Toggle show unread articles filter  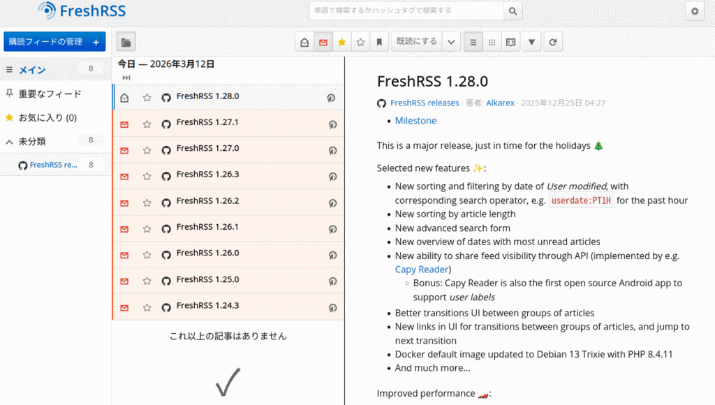pyautogui.click(x=323, y=43)
